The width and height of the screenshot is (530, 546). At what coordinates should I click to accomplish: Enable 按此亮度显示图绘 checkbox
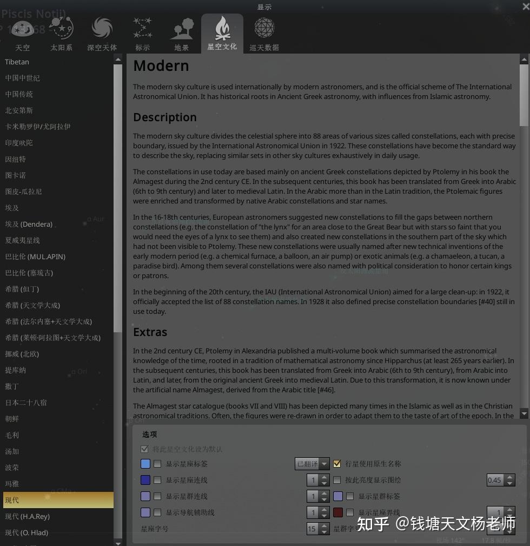point(337,480)
